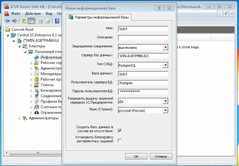Click the Forward arrow toolbar icon
239x166 pixels.
14,21
